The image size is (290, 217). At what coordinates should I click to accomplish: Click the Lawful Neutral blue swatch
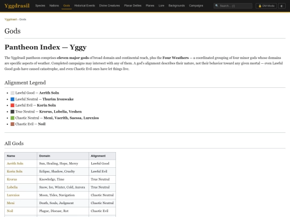click(x=12, y=99)
